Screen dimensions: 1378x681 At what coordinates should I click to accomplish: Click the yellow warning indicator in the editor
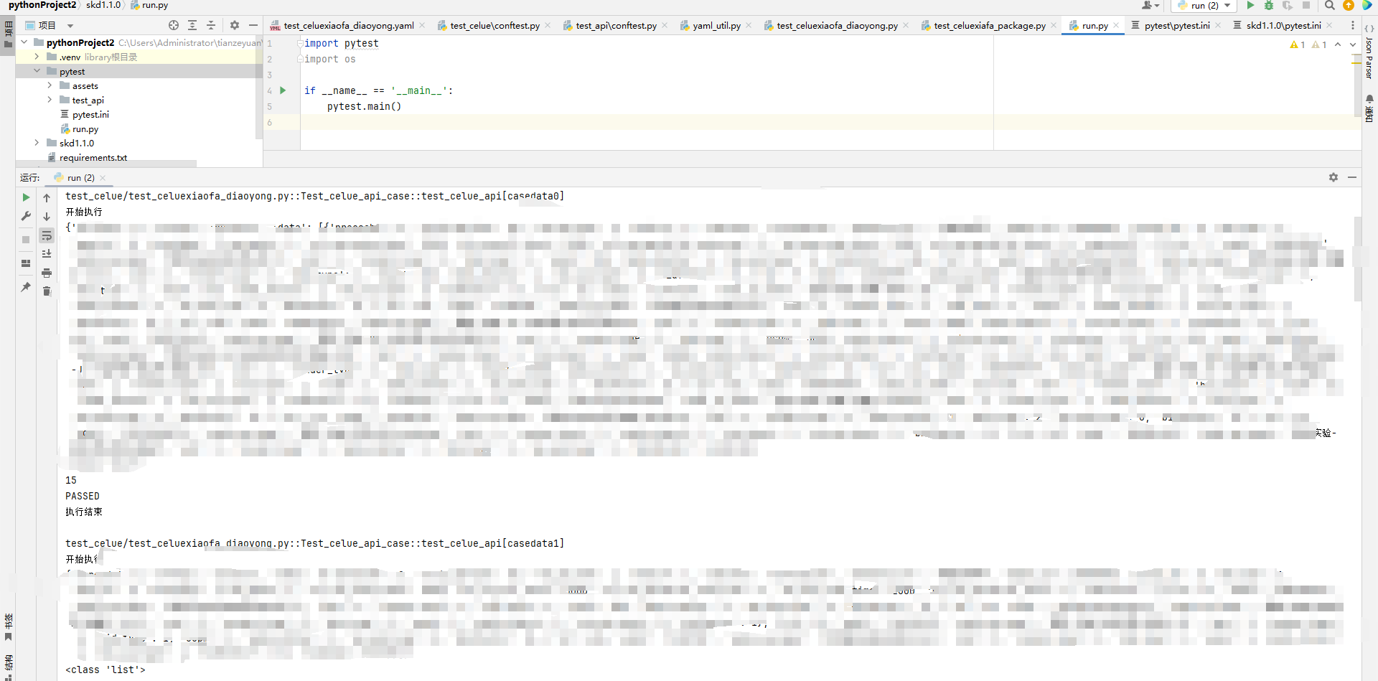(1298, 44)
